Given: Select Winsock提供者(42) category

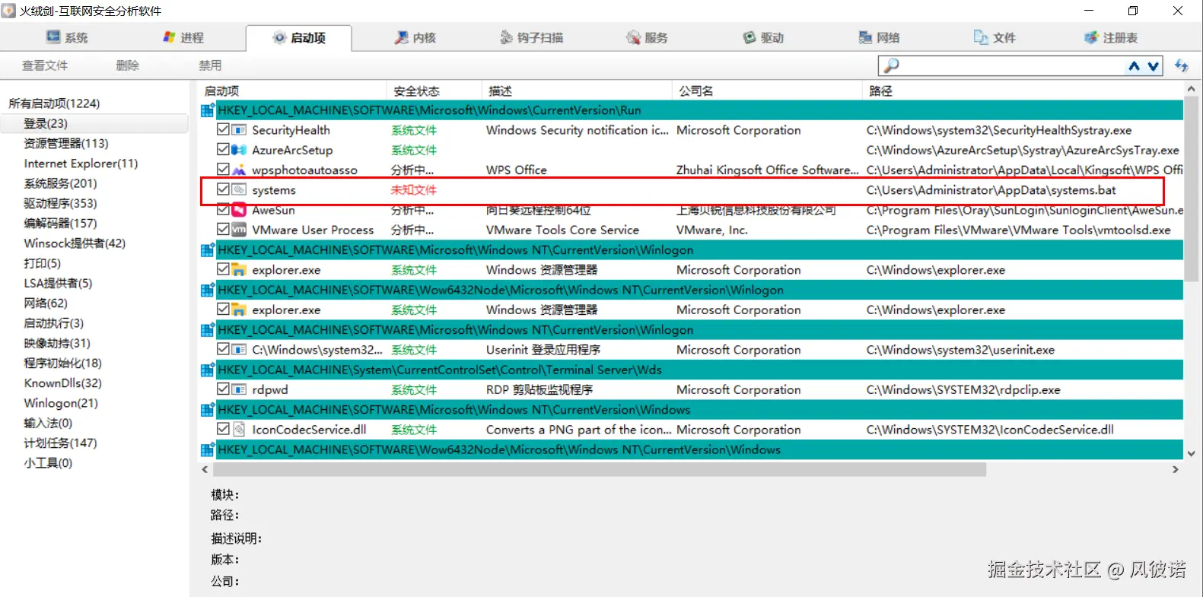Looking at the screenshot, I should pyautogui.click(x=75, y=243).
